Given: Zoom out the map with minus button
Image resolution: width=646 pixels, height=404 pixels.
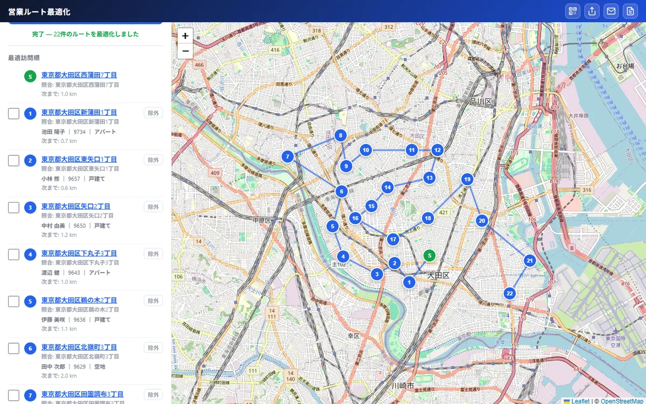Looking at the screenshot, I should click(x=185, y=51).
